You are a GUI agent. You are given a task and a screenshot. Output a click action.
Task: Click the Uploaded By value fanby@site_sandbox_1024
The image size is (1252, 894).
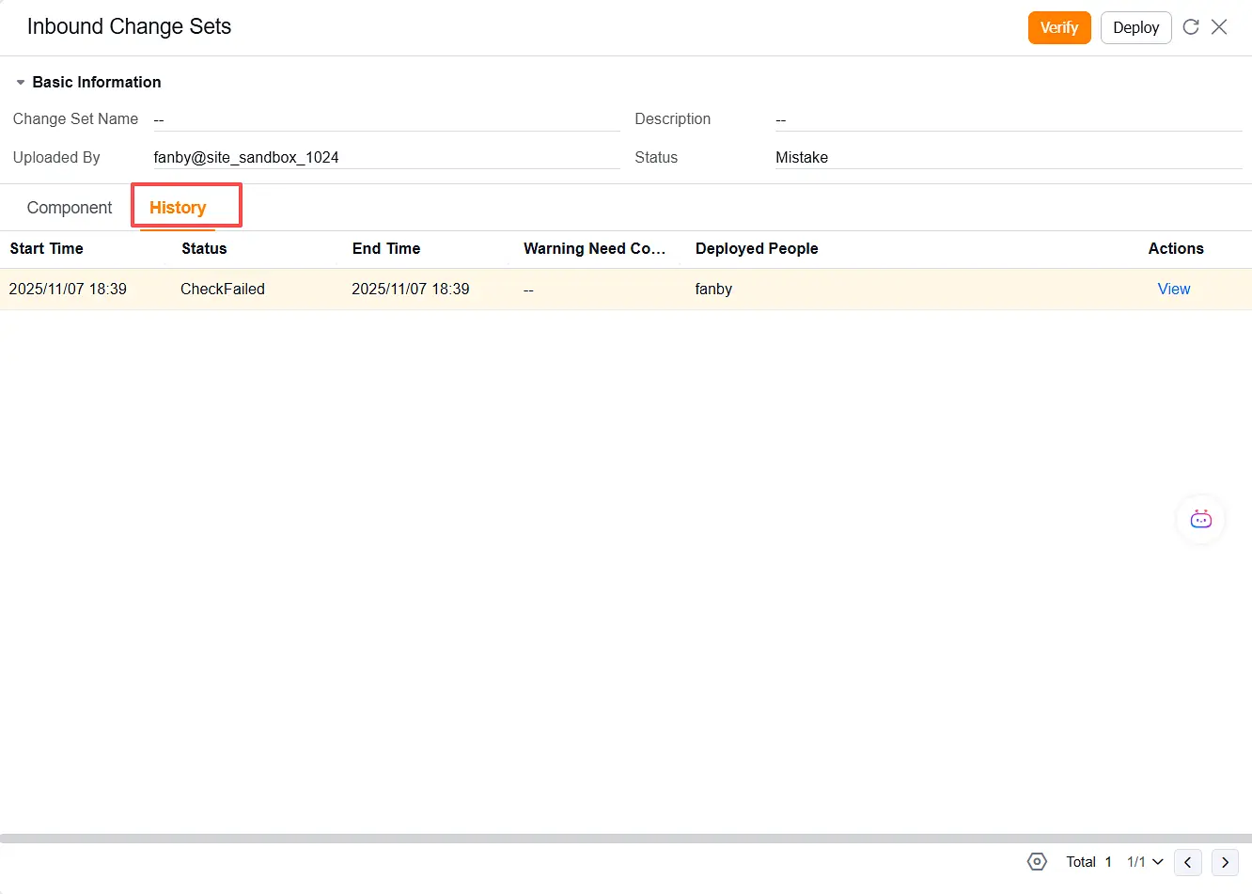[x=246, y=157]
